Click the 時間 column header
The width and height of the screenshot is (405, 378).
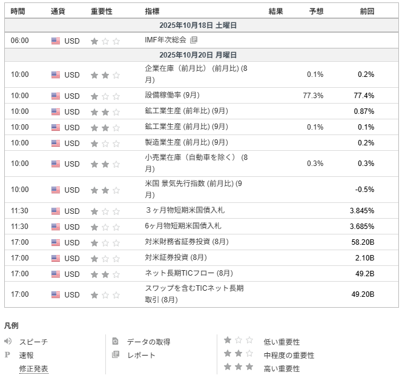pyautogui.click(x=18, y=12)
